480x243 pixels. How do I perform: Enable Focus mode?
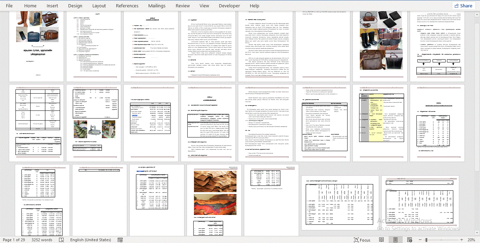point(362,240)
